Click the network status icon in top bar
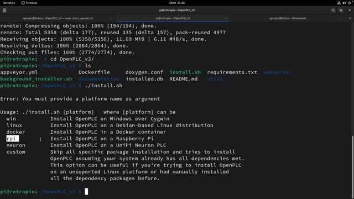This screenshot has width=354, height=199. point(339,3)
